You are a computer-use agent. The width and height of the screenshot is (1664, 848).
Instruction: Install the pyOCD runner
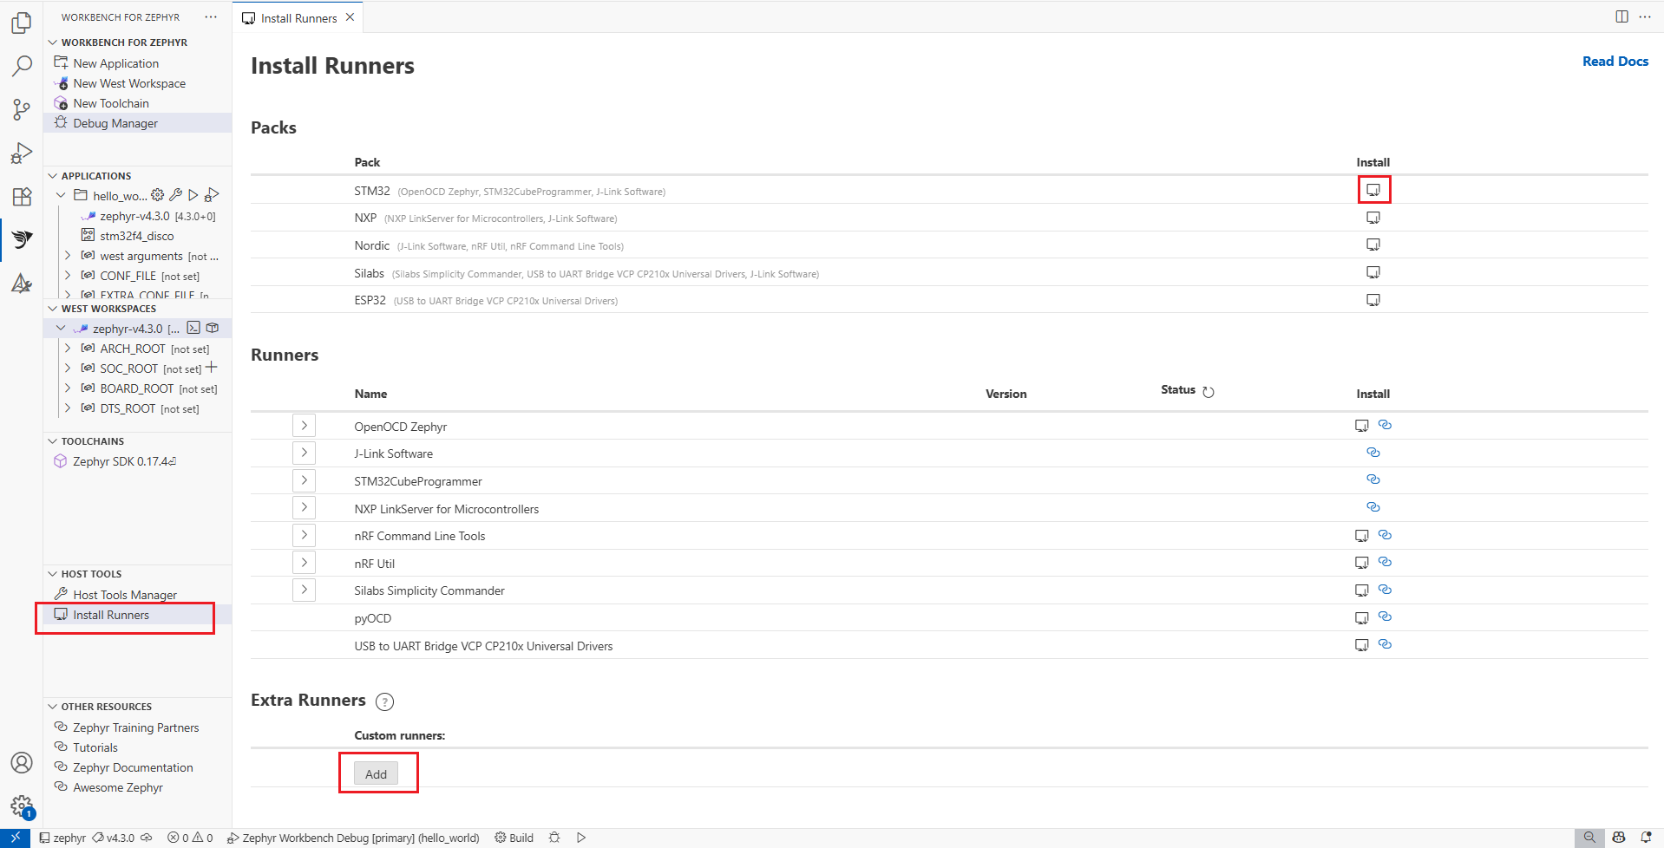pos(1361,618)
